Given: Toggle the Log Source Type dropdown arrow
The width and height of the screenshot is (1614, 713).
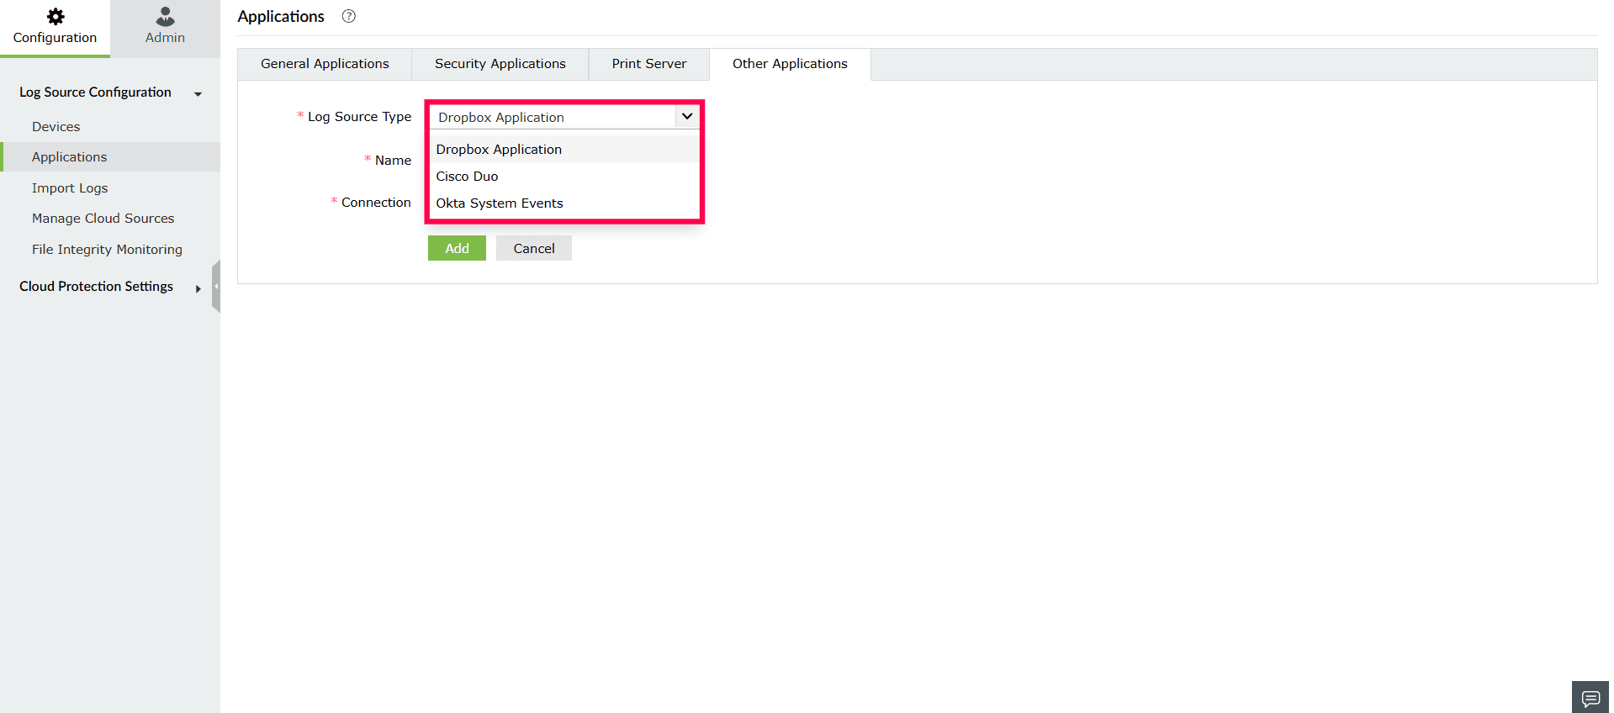Looking at the screenshot, I should pyautogui.click(x=687, y=116).
